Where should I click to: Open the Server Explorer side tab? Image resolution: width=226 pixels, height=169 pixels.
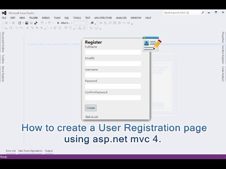tap(3, 74)
